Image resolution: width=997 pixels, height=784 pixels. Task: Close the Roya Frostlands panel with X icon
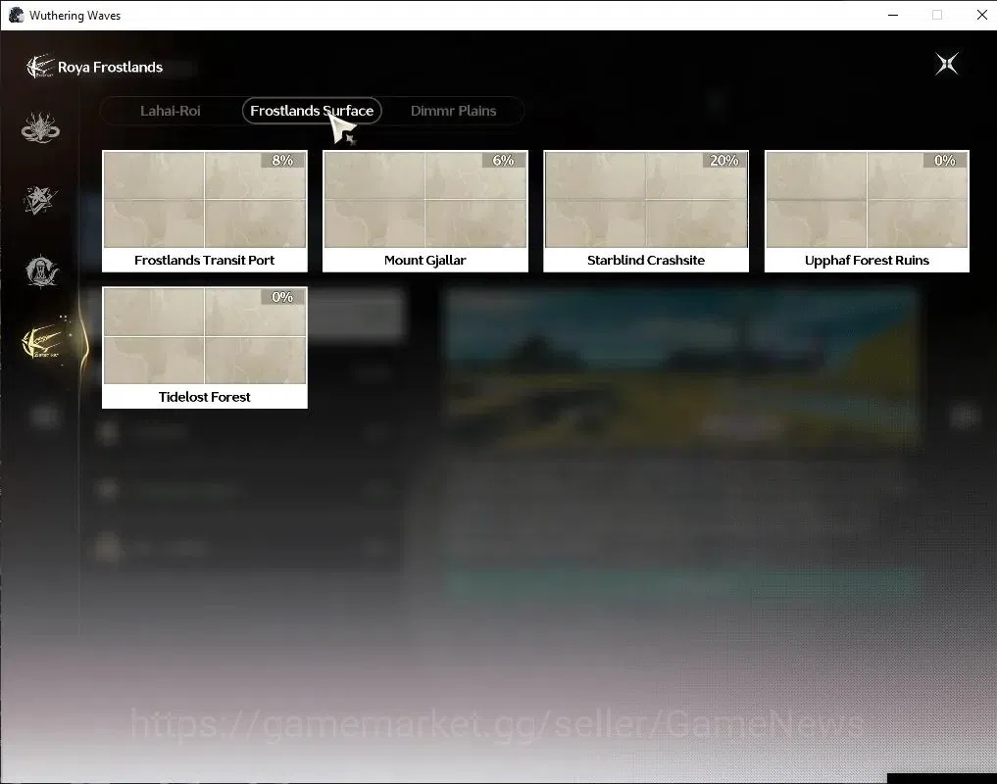(947, 64)
